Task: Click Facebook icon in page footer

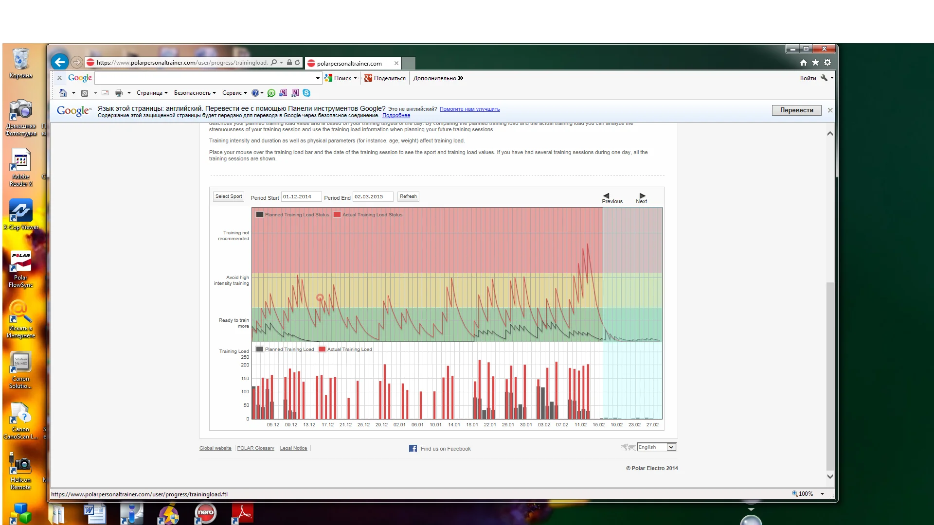Action: point(413,449)
